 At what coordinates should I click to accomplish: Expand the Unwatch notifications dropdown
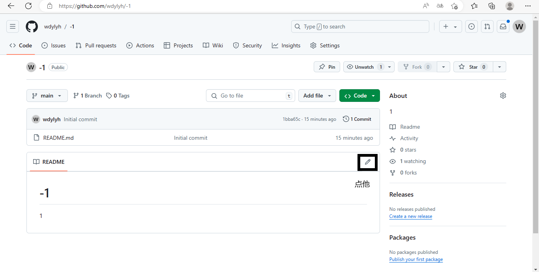click(x=389, y=67)
